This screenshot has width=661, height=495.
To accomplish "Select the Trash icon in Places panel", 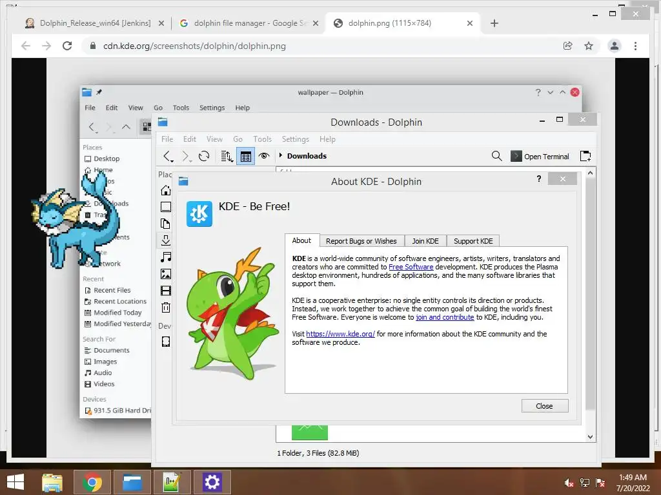I will tap(166, 307).
